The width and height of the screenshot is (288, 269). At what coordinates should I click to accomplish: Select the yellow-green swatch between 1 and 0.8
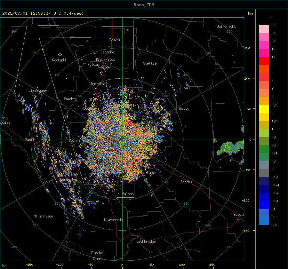[x=264, y=133]
